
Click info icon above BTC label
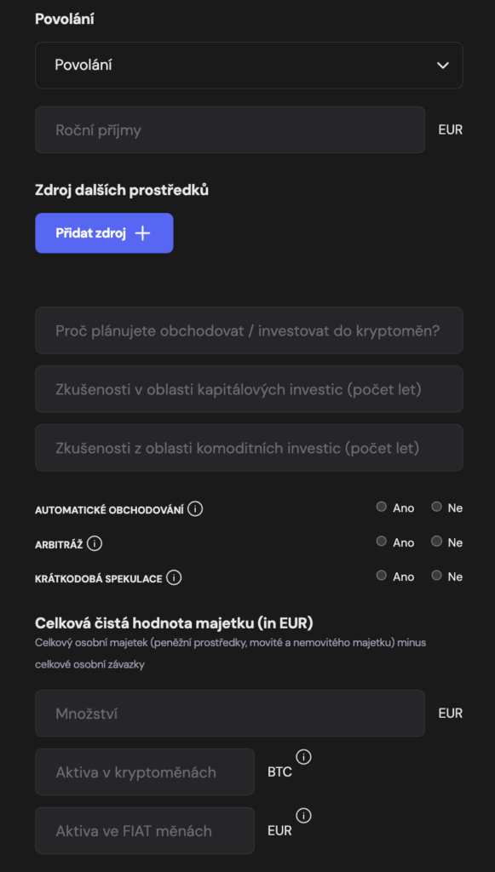click(303, 757)
